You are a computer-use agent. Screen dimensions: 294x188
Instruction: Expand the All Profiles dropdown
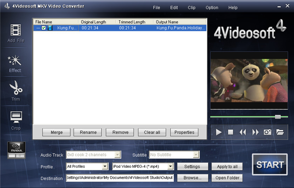click(105, 166)
